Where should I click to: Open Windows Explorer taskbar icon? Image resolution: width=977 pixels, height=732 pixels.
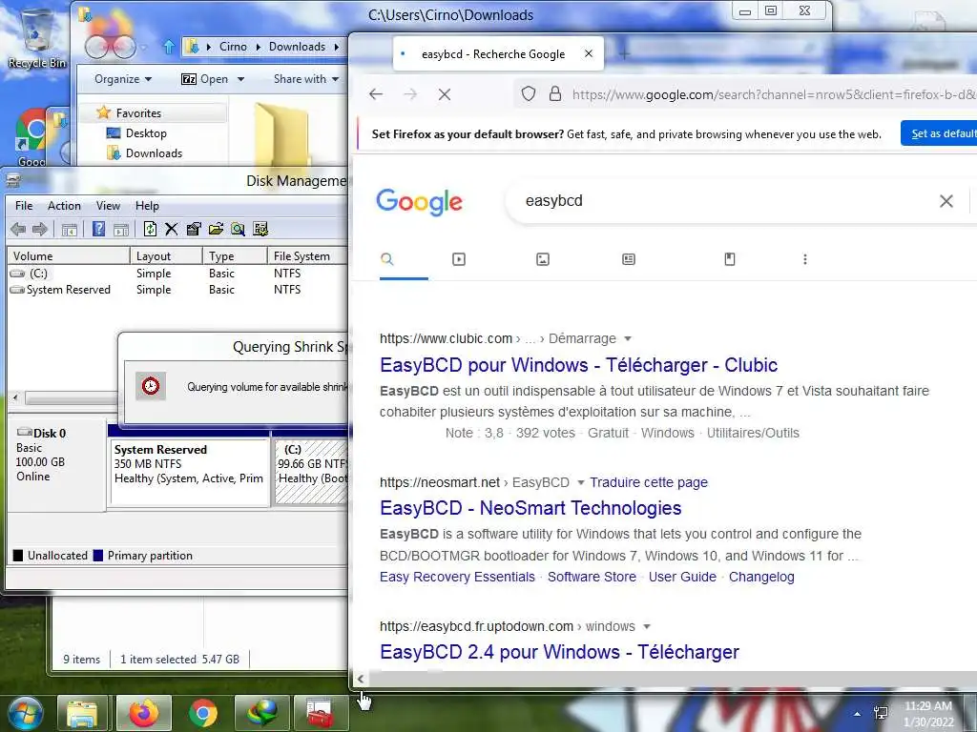pos(82,713)
